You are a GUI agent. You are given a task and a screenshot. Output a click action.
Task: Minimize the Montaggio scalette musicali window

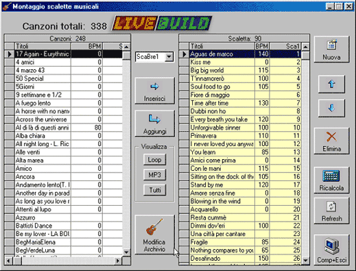329,6
